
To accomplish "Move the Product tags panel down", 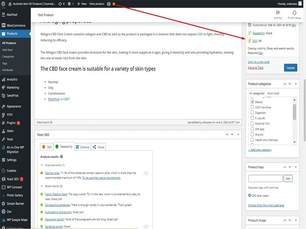I will [290, 167].
